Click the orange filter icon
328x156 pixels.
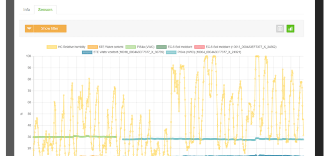click(29, 28)
